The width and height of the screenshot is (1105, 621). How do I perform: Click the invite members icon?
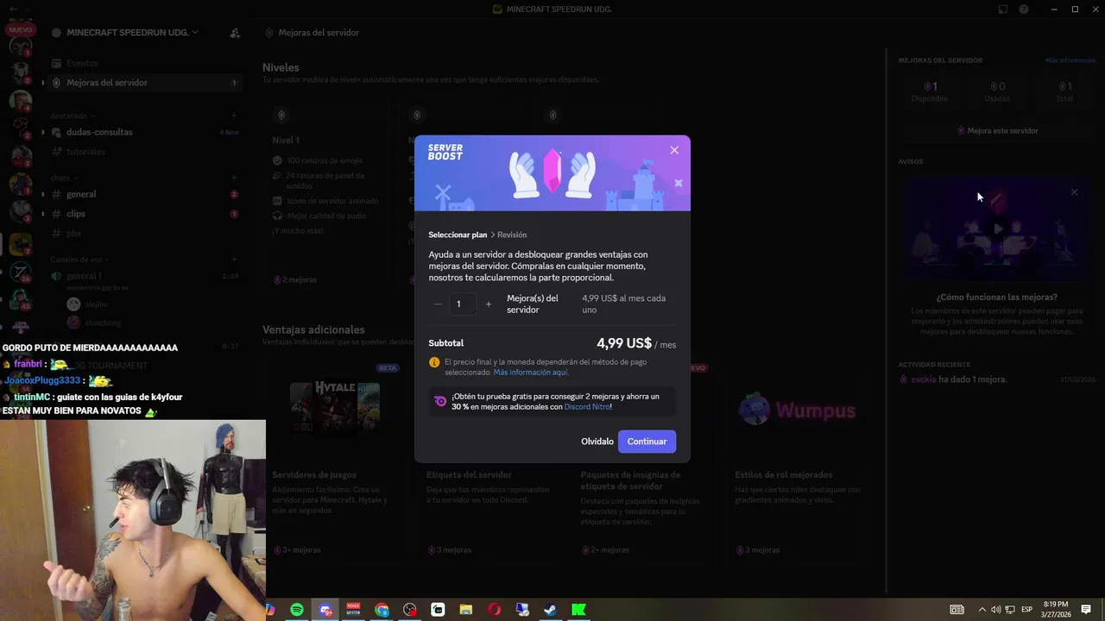click(235, 33)
